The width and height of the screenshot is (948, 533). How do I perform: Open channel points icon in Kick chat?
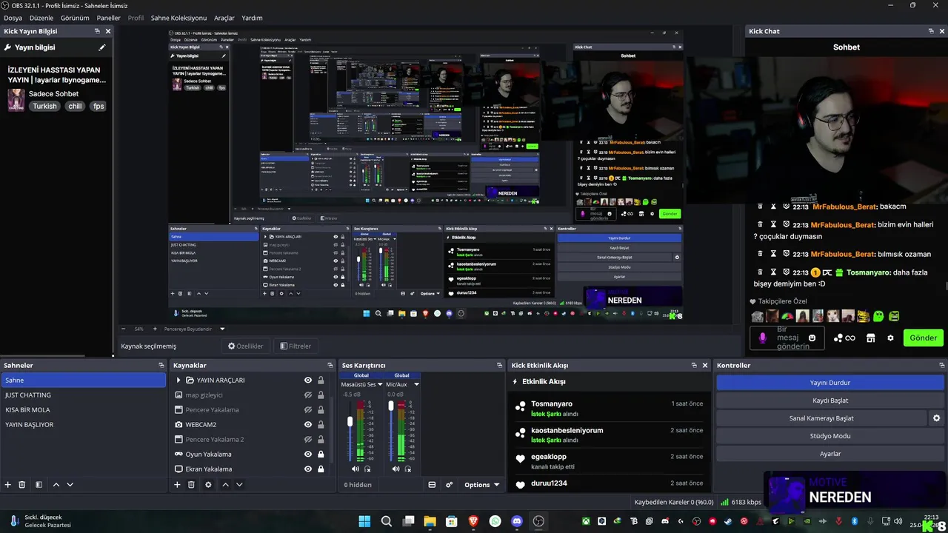(844, 338)
